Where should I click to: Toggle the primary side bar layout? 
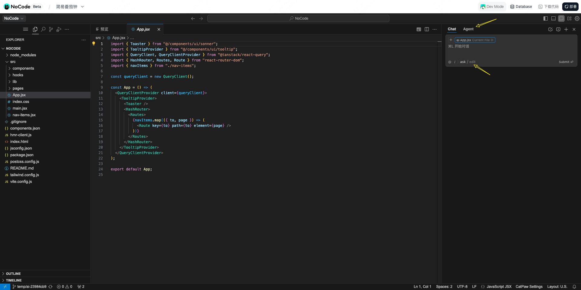point(546,18)
